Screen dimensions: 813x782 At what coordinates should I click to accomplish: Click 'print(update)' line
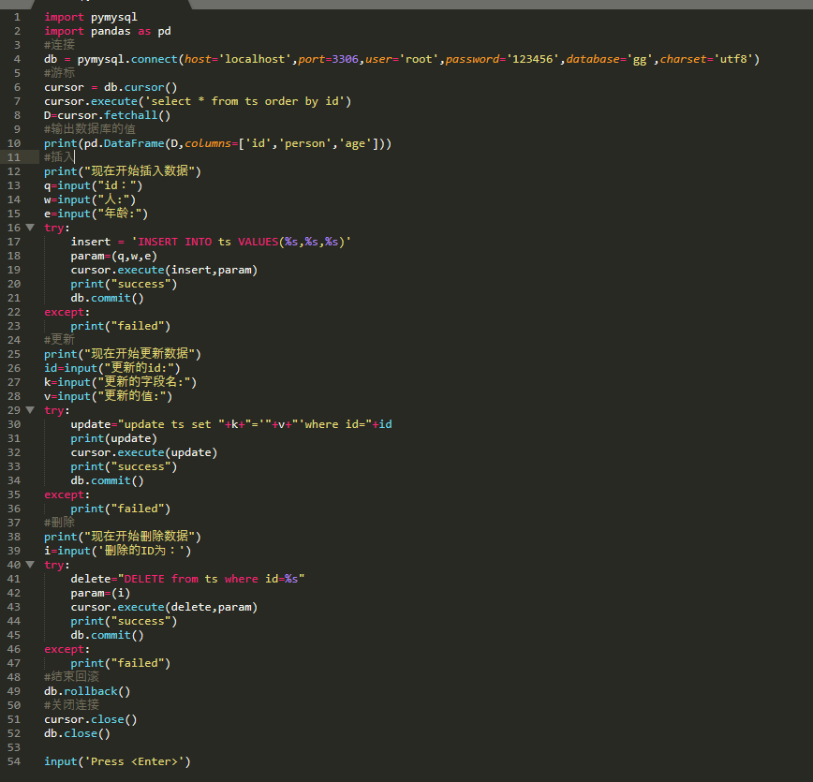pos(114,438)
